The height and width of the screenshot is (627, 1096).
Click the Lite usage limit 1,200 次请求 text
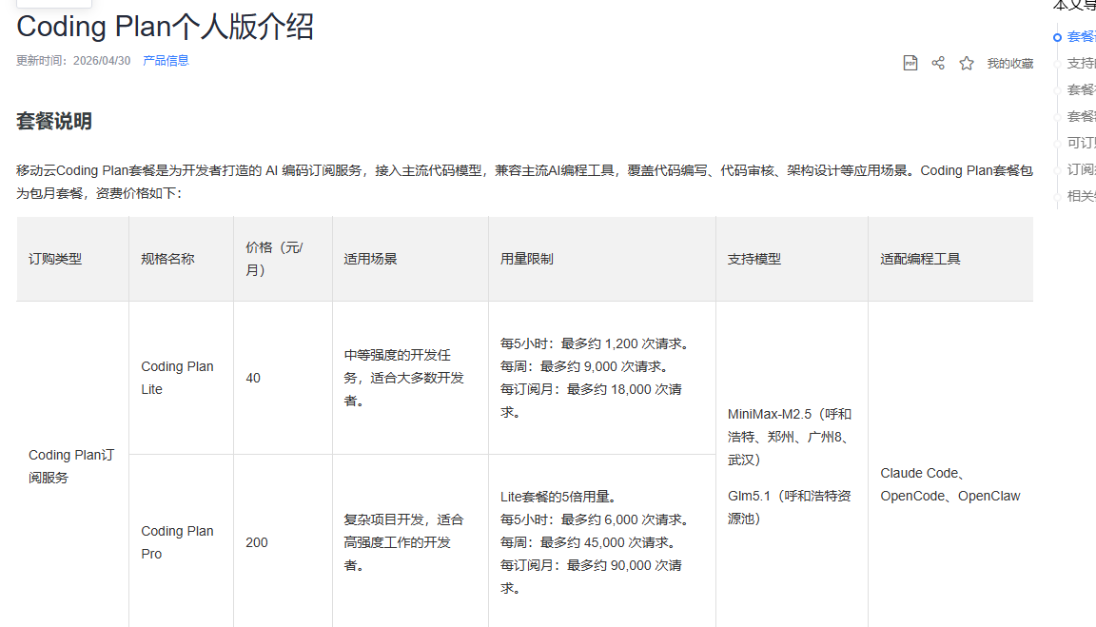(597, 343)
